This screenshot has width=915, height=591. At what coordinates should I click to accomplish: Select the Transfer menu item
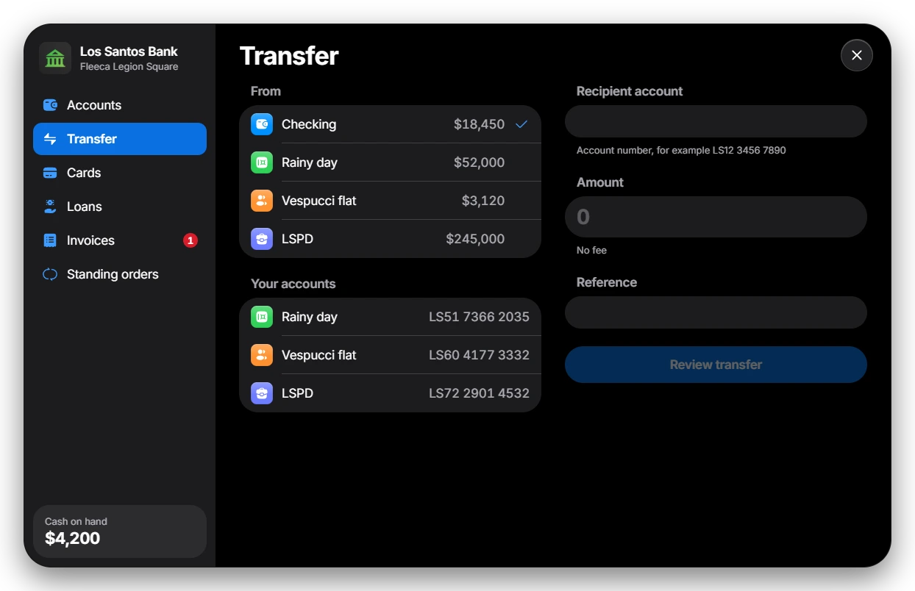point(120,139)
